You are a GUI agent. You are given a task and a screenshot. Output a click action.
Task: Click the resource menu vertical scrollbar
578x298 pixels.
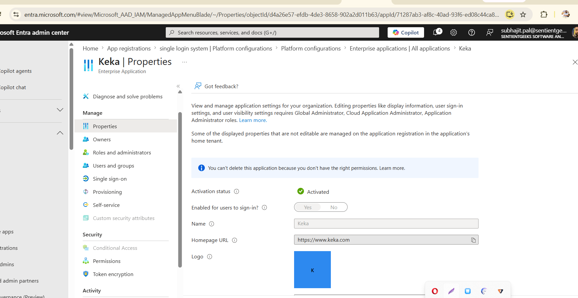[180, 189]
